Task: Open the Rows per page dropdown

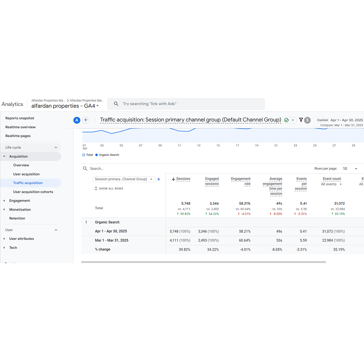Action: click(x=350, y=169)
